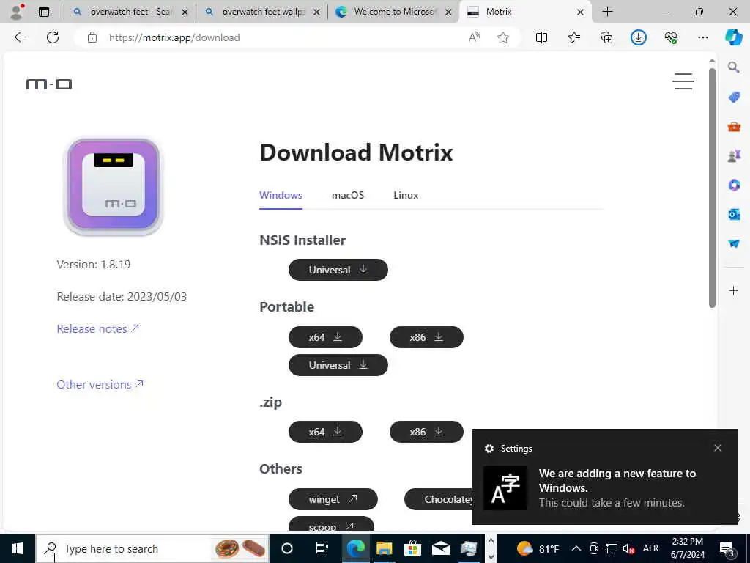Open the Windows Start menu
The width and height of the screenshot is (750, 563).
point(18,548)
